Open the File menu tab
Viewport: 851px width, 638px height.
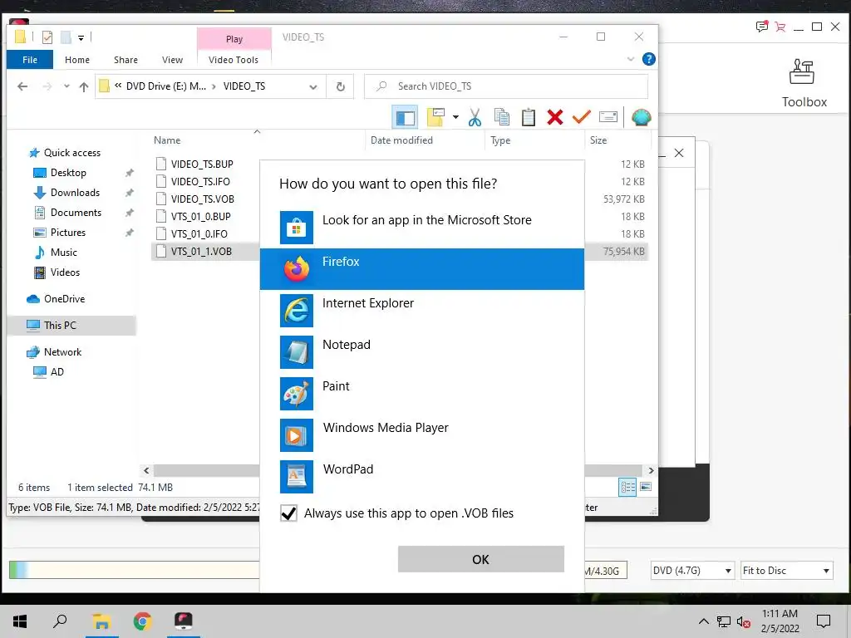pos(30,60)
